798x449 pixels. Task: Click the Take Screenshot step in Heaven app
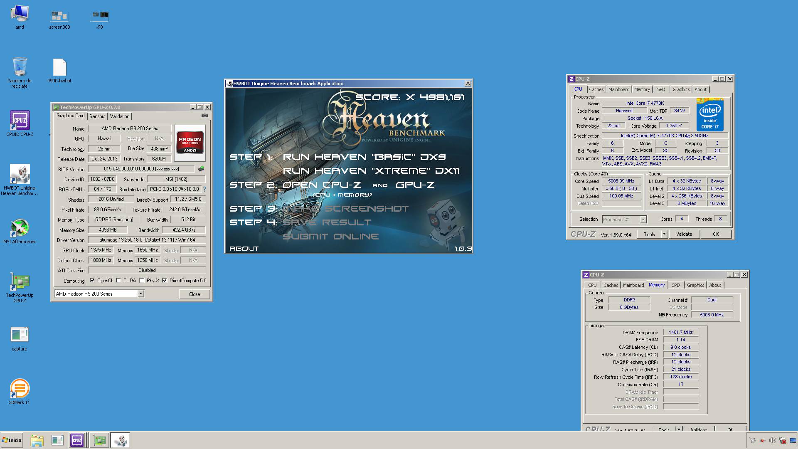click(346, 209)
